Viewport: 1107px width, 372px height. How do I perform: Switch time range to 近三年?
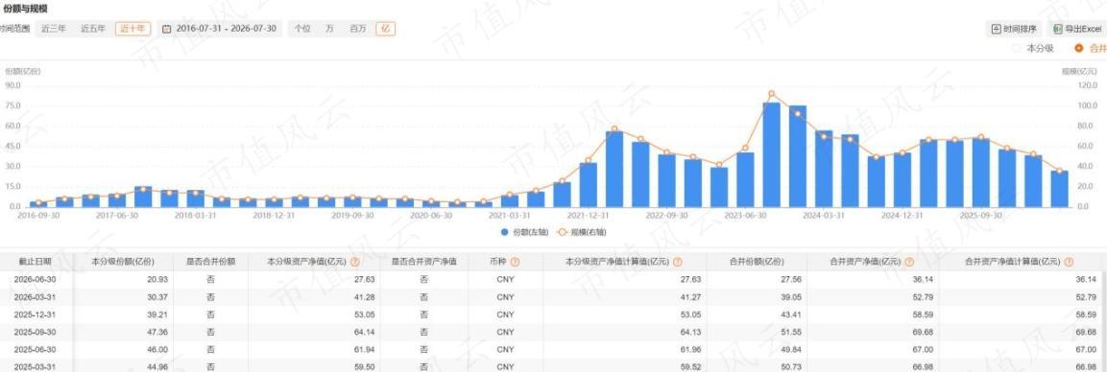(53, 29)
